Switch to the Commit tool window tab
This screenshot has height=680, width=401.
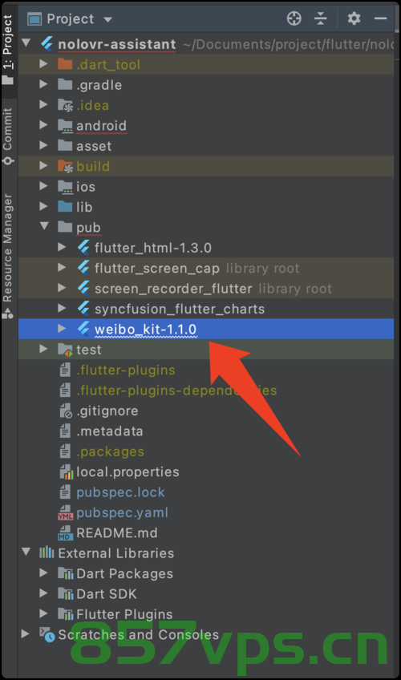tap(8, 136)
